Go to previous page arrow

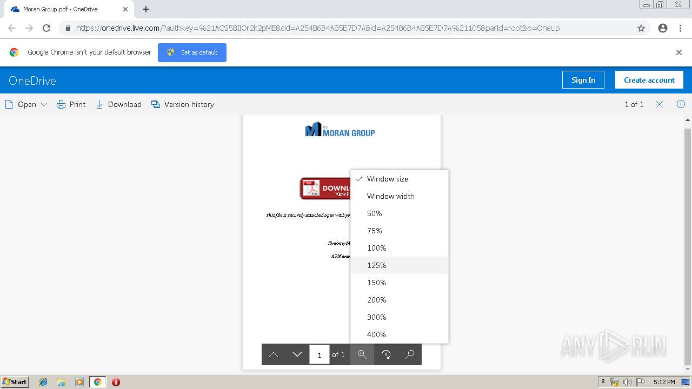point(274,354)
